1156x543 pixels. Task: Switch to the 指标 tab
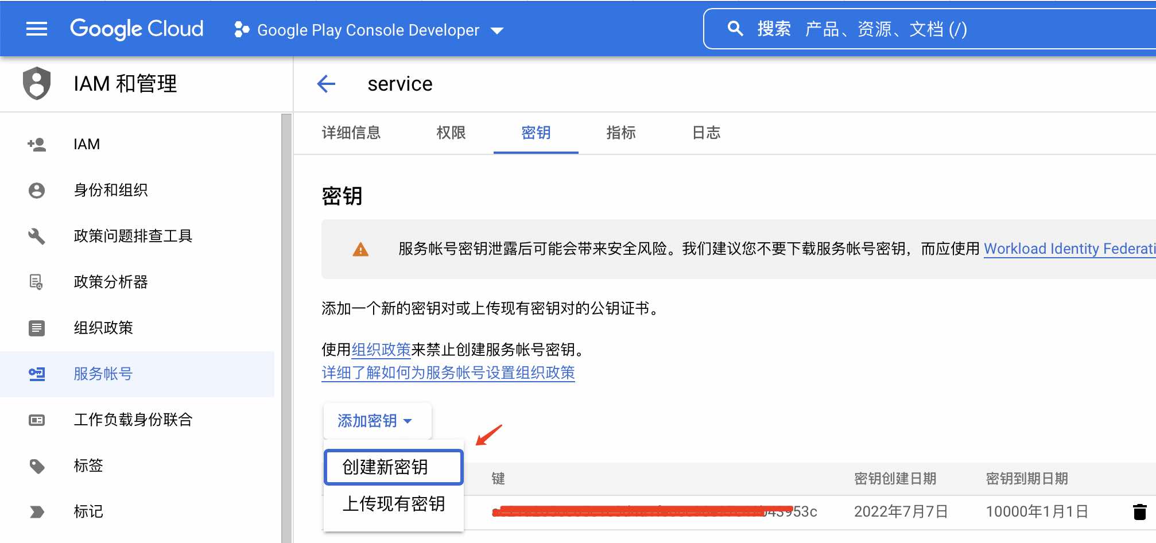click(621, 133)
